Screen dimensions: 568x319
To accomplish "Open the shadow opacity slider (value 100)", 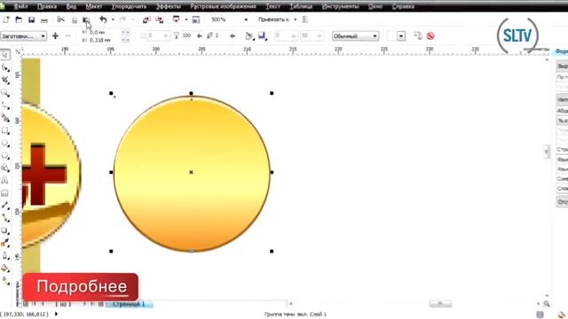I will click(x=199, y=35).
